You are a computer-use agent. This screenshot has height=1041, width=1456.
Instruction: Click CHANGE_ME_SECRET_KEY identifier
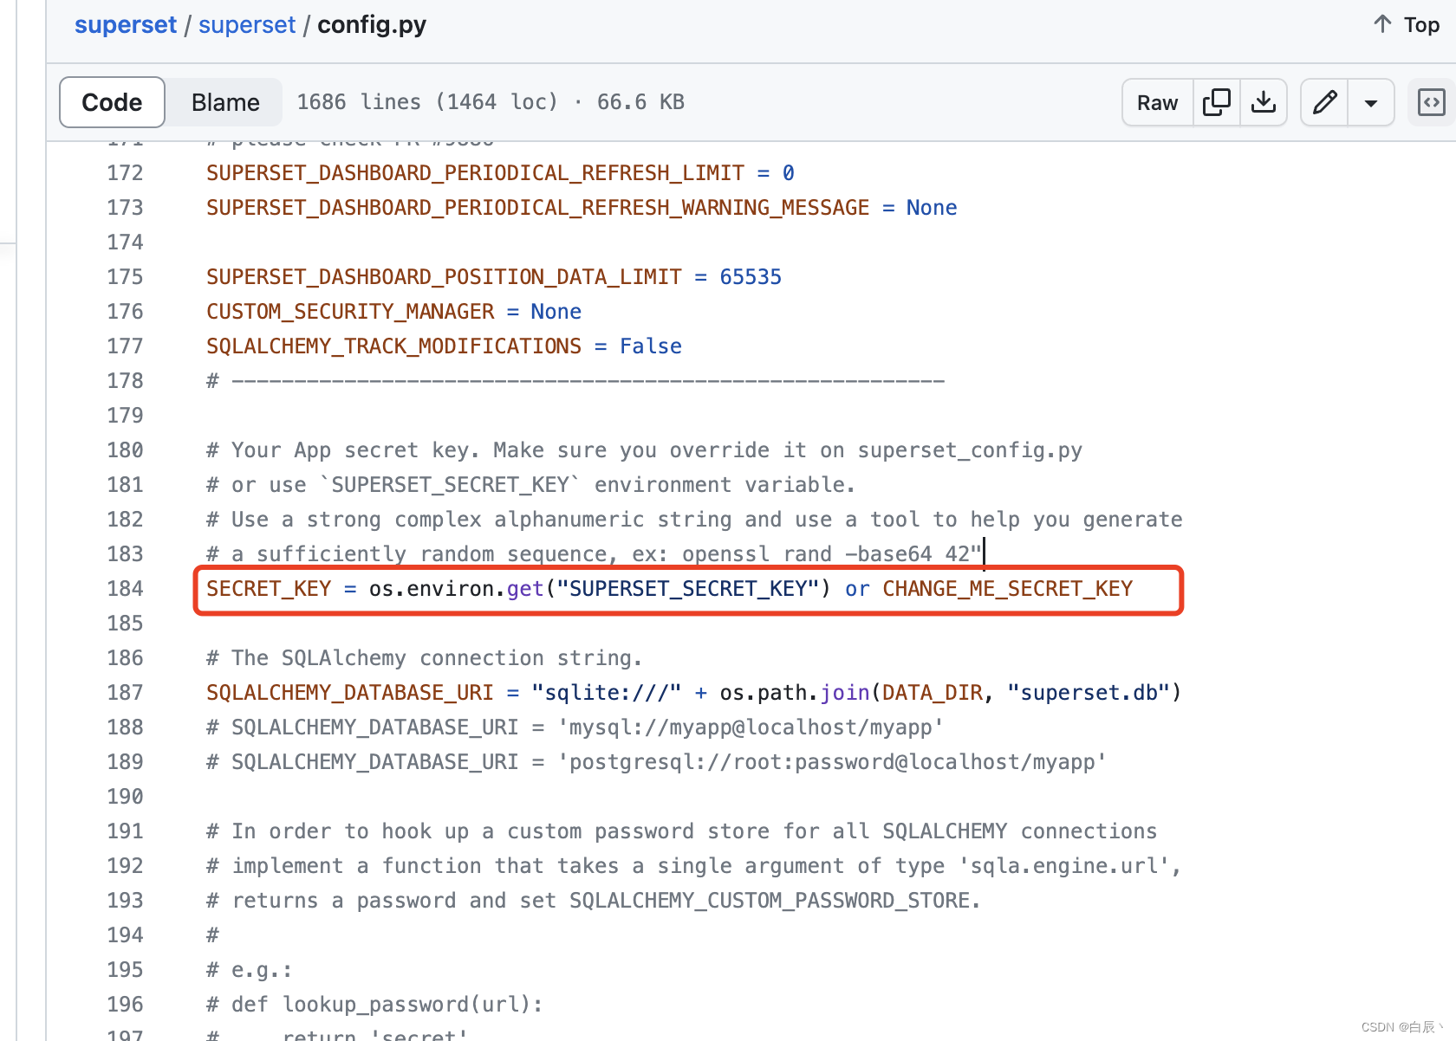click(1007, 589)
